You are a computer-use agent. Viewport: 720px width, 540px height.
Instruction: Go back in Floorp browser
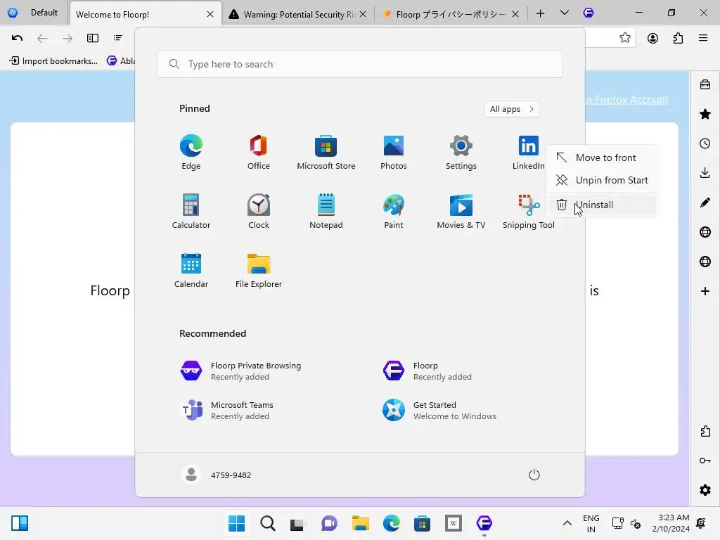click(42, 38)
